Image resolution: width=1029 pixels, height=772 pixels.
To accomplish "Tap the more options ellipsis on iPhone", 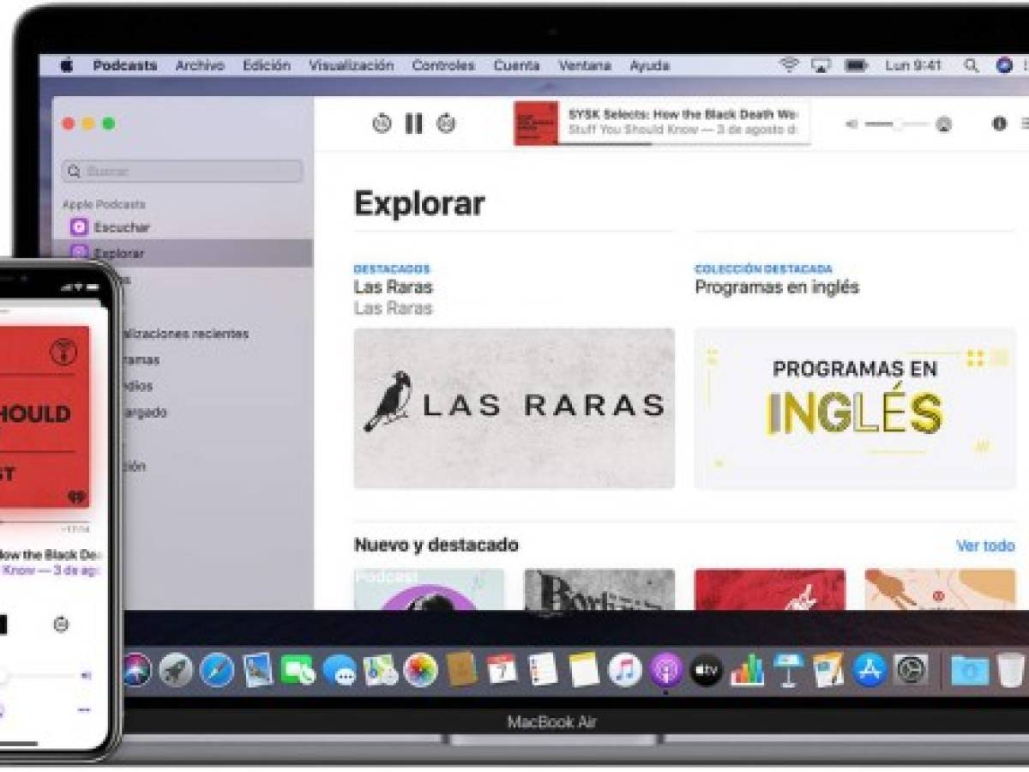I will (84, 710).
